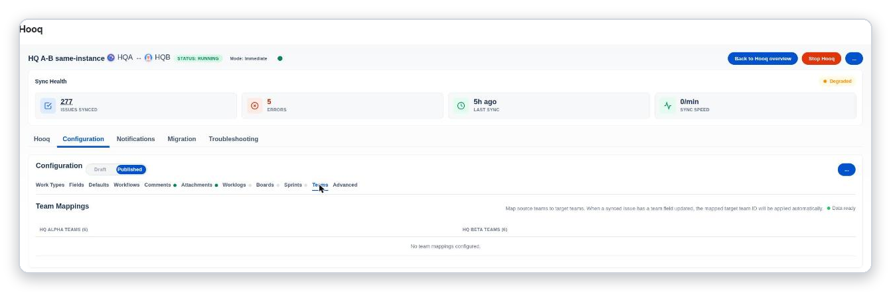Click the Sync Health heading
This screenshot has width=891, height=292.
coord(50,81)
